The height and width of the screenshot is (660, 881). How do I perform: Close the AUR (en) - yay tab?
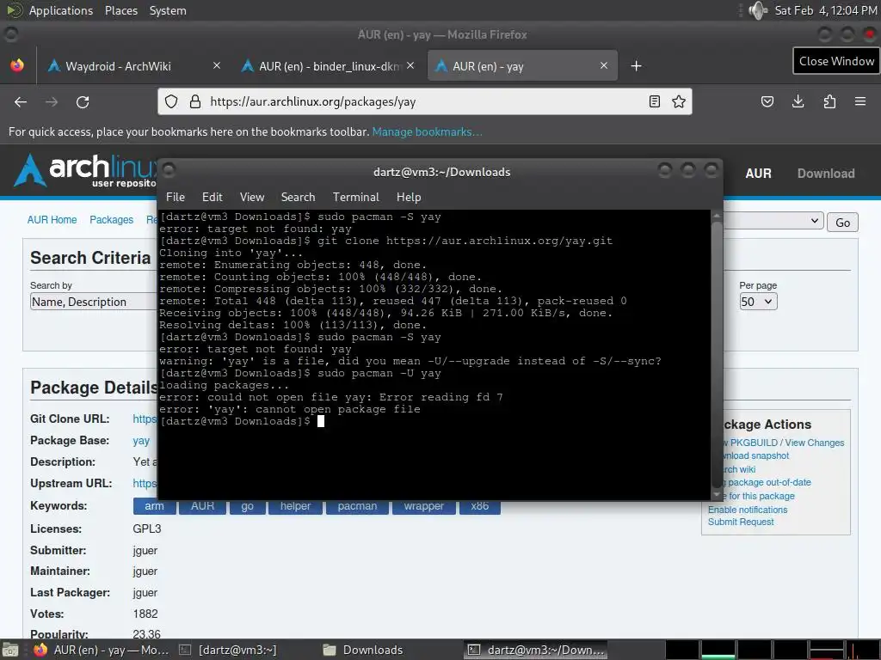pos(604,65)
